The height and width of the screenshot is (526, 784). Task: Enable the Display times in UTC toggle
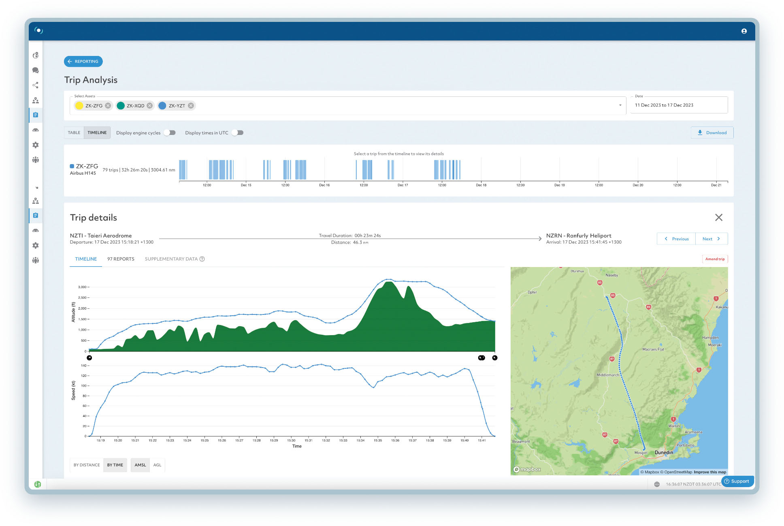238,133
